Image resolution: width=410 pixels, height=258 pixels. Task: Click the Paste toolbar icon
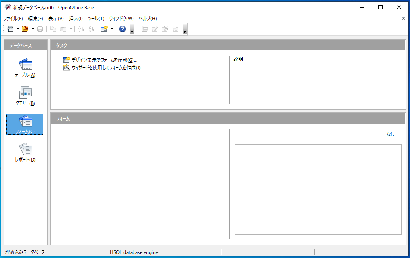pos(64,29)
